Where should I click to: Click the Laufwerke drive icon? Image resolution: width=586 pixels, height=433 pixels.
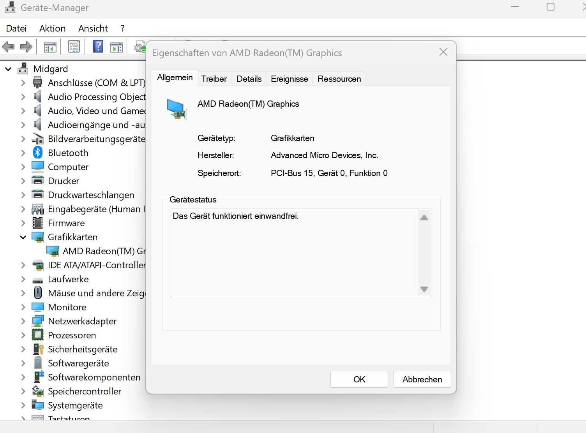pos(37,280)
